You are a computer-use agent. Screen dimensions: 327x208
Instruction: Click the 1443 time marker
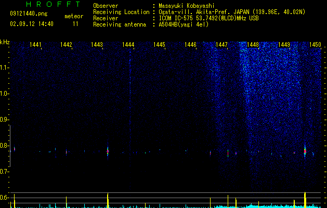click(97, 45)
